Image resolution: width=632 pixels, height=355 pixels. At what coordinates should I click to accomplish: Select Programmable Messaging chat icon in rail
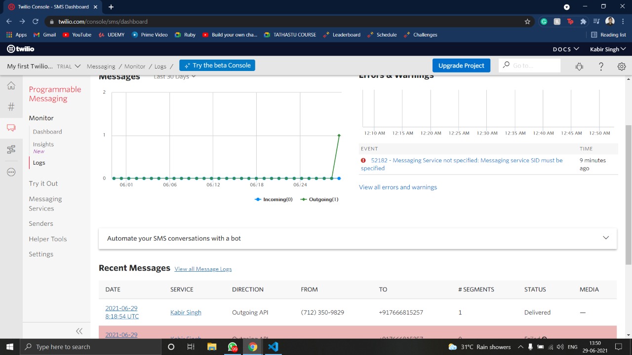pos(11,128)
